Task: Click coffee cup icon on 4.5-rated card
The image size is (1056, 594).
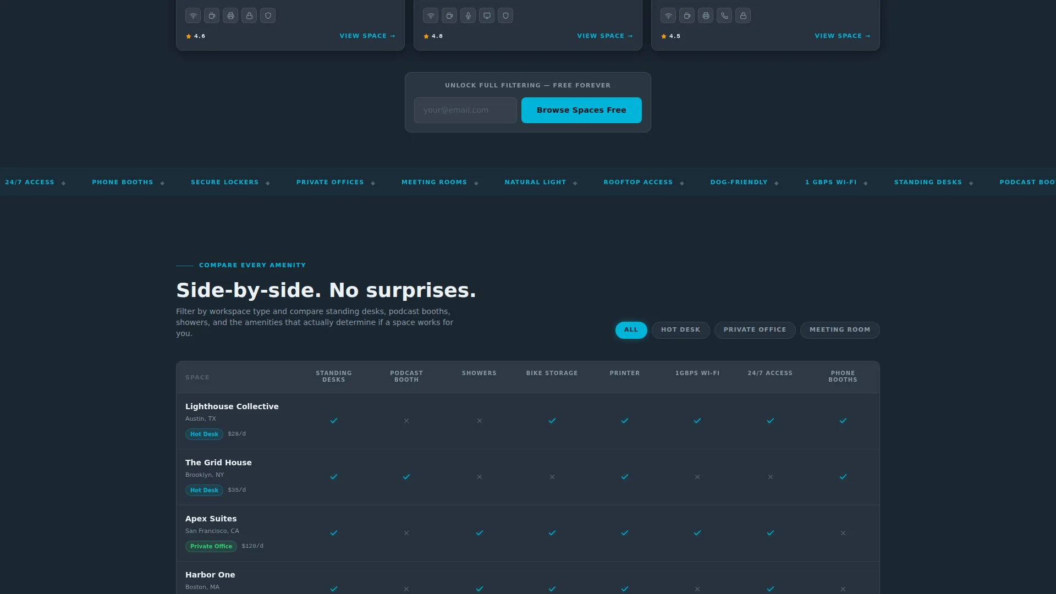Action: (687, 16)
